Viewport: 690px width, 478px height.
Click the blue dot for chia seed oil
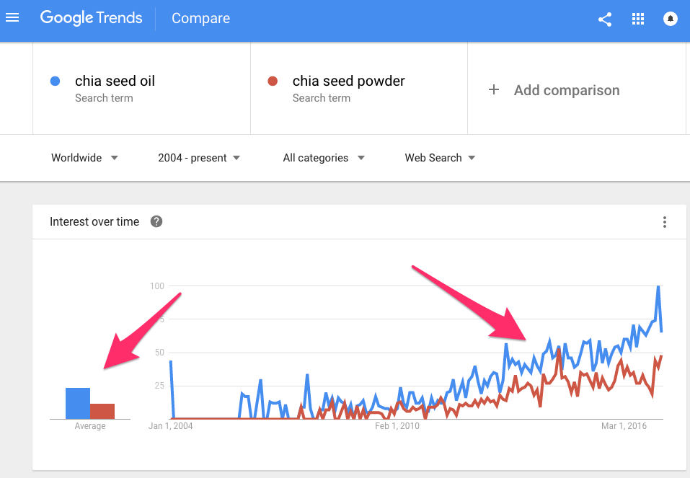coord(55,81)
